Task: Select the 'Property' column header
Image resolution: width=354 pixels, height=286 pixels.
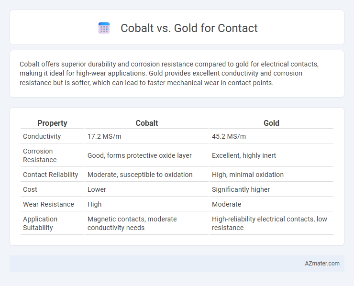Action: (x=52, y=123)
